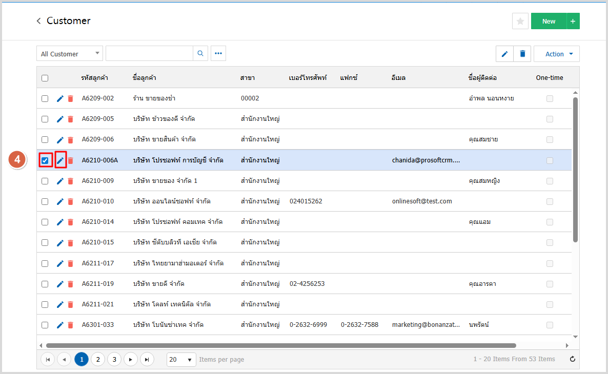
Task: Click the customer search text field
Action: (x=149, y=54)
